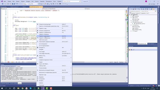Switch to the NLog.config editor tab
160x90 pixels.
4,7
